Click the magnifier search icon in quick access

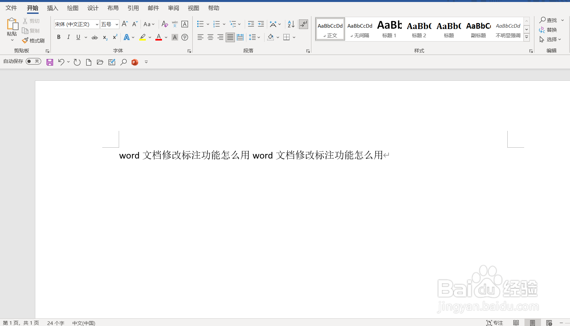[123, 62]
